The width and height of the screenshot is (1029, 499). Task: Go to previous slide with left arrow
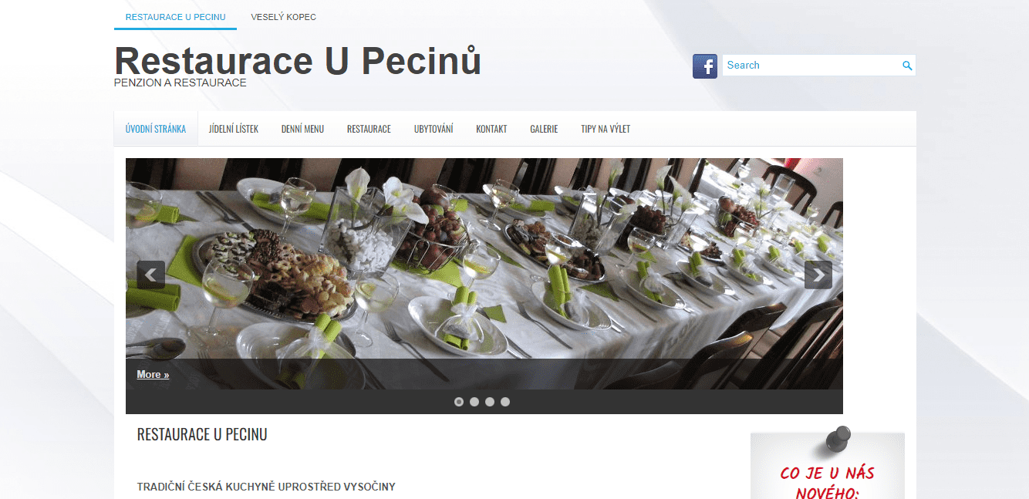pyautogui.click(x=151, y=275)
